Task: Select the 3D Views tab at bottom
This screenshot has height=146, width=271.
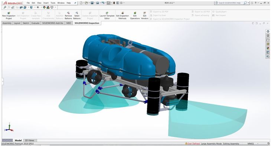Action: pos(30,140)
